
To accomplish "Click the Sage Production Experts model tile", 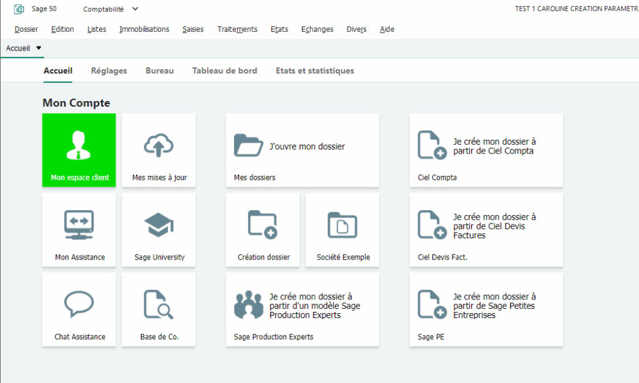I will click(x=303, y=309).
